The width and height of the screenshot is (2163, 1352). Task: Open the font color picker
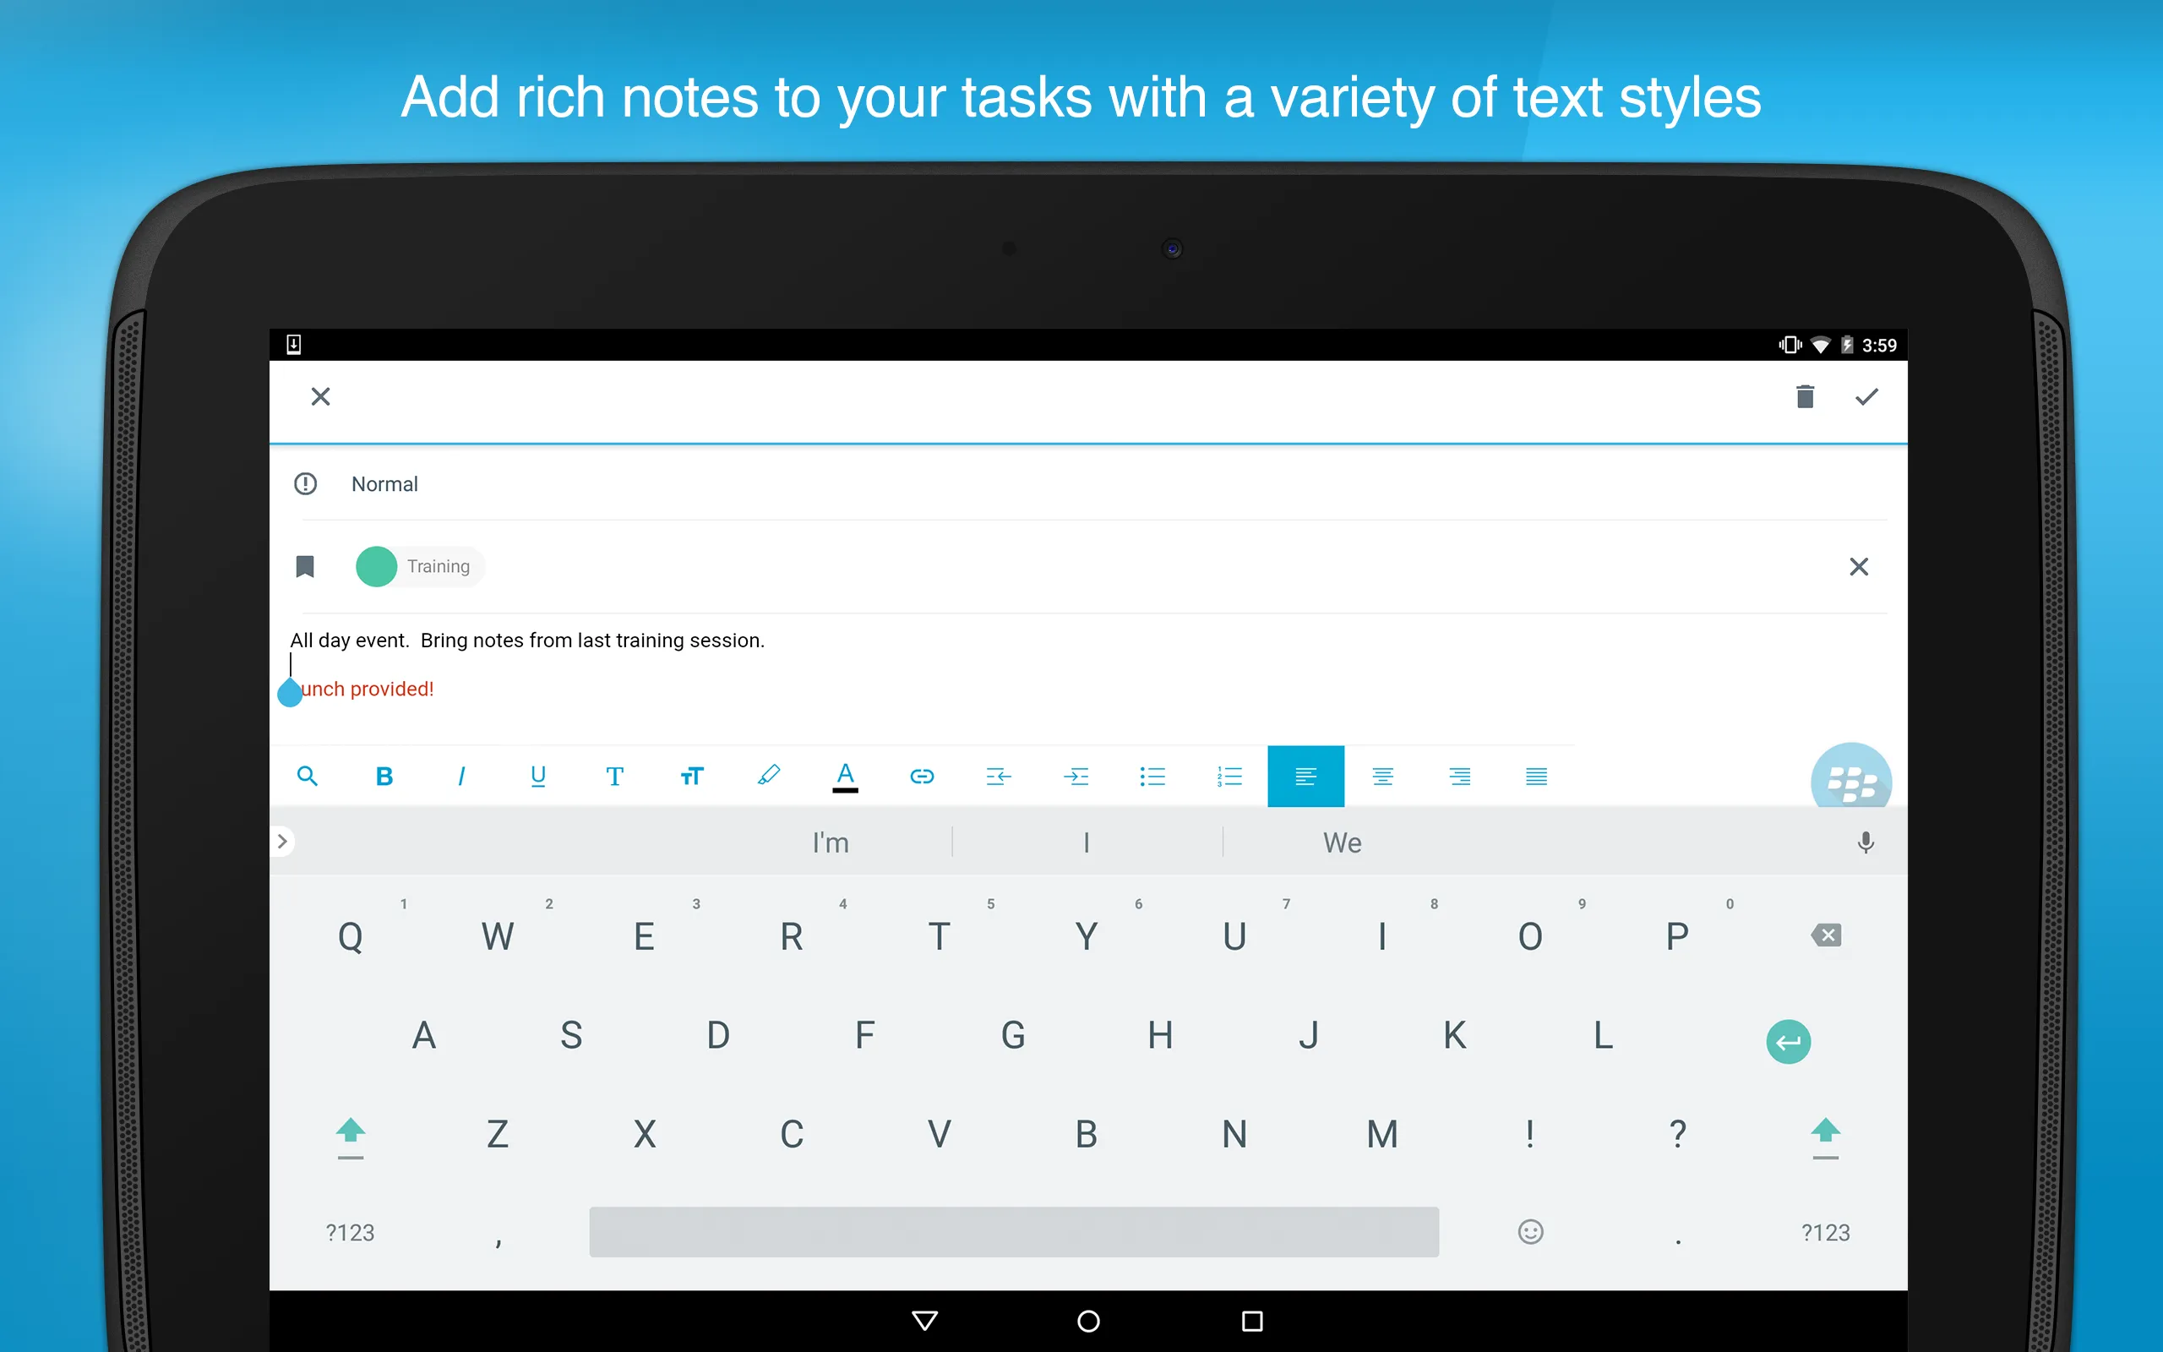(x=845, y=777)
